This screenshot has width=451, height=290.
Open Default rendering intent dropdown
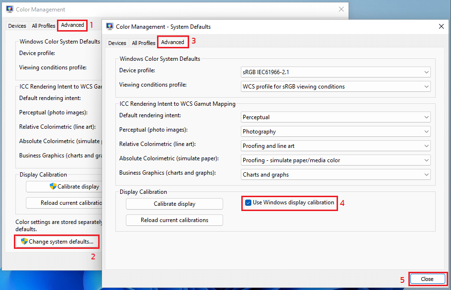[x=335, y=117]
